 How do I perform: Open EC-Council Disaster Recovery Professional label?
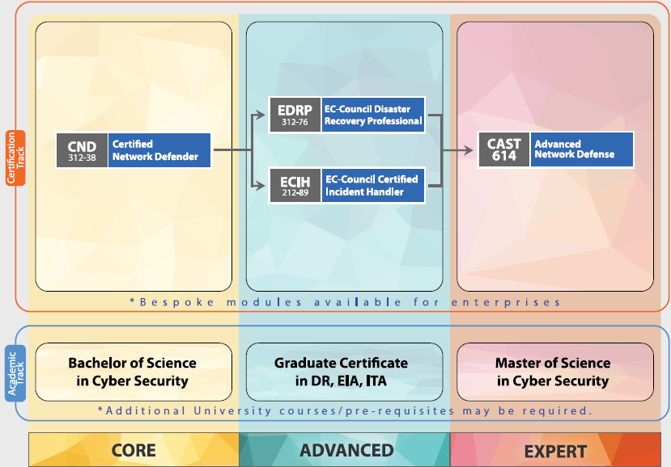point(373,115)
